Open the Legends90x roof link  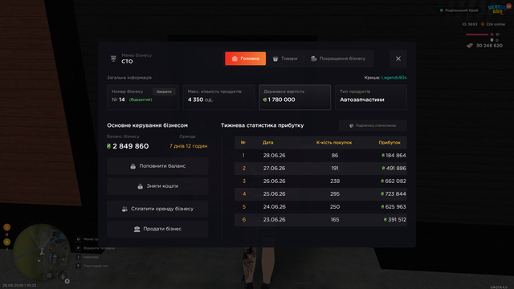point(394,78)
